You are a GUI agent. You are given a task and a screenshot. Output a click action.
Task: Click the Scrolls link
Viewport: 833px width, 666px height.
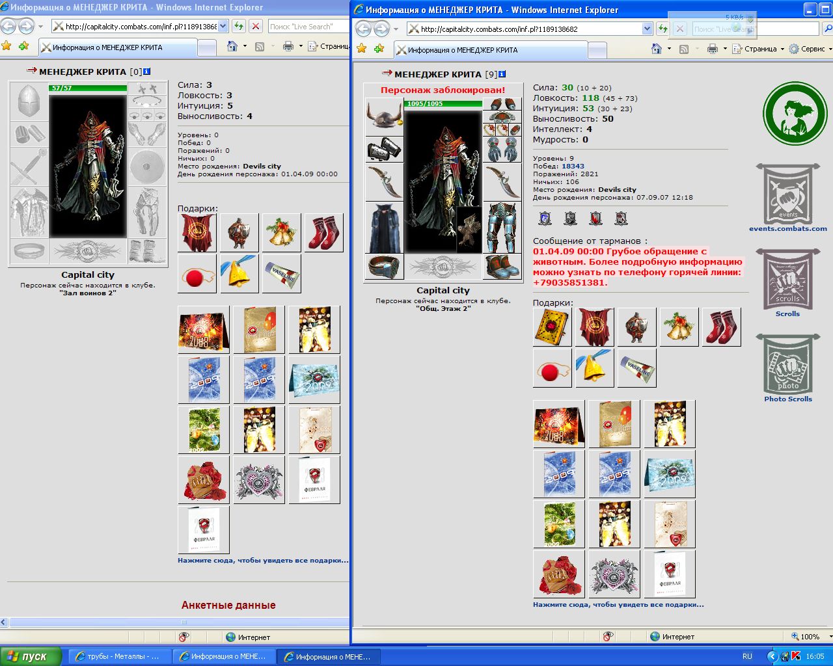point(787,313)
